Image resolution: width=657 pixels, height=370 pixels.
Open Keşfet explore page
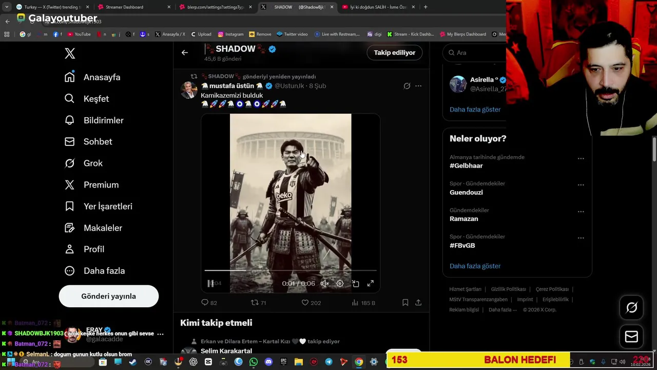[87, 99]
